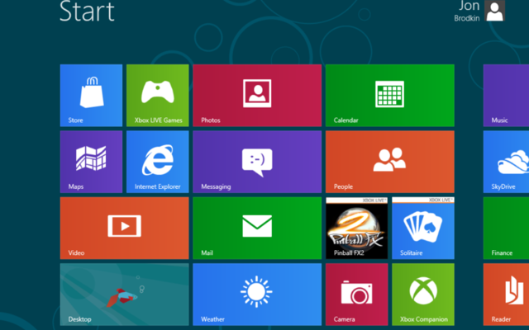Screen dimensions: 529x330
Task: Launch the Xbox Companion tile
Action: pyautogui.click(x=422, y=295)
